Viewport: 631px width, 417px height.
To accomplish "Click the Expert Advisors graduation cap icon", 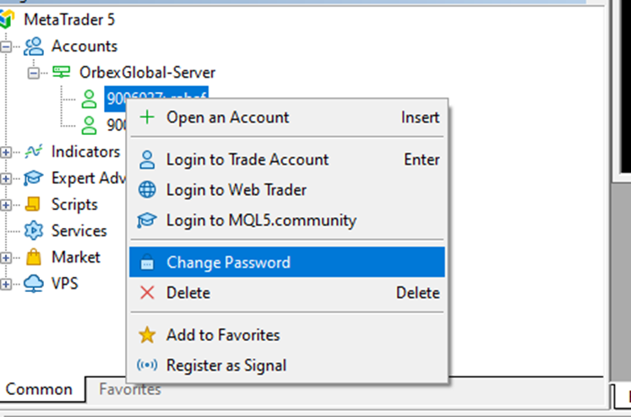I will click(33, 178).
